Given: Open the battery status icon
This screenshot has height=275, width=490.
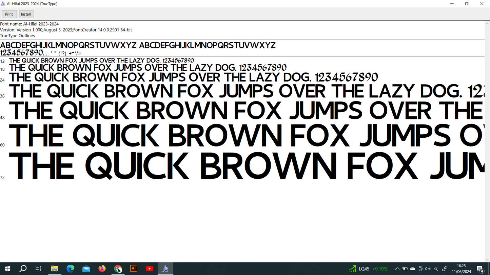Looking at the screenshot, I should click(x=405, y=269).
